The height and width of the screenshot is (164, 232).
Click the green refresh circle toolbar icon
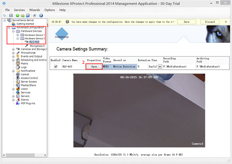(x=17, y=16)
